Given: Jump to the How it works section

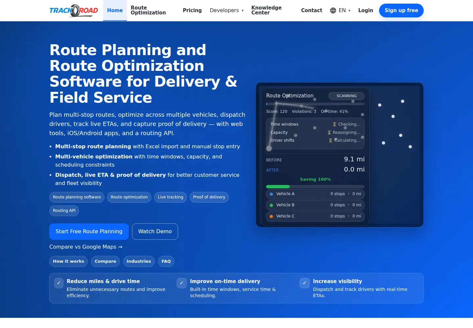Looking at the screenshot, I should pos(69,261).
